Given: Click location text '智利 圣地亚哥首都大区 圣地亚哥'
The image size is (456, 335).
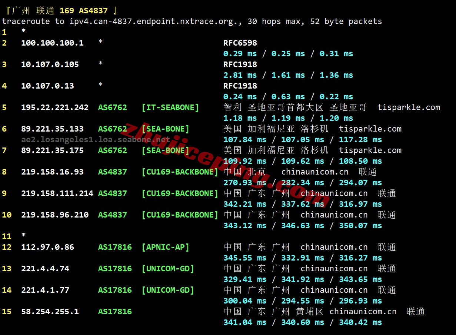Looking at the screenshot, I should coord(295,107).
